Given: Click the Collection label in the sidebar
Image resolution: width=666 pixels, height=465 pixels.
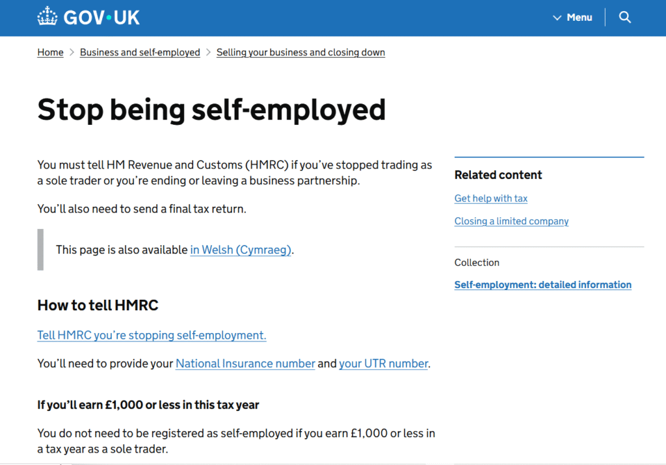Looking at the screenshot, I should pos(477,262).
